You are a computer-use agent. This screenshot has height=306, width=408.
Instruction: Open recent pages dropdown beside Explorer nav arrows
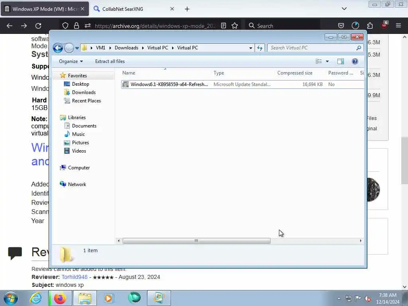[x=77, y=48]
